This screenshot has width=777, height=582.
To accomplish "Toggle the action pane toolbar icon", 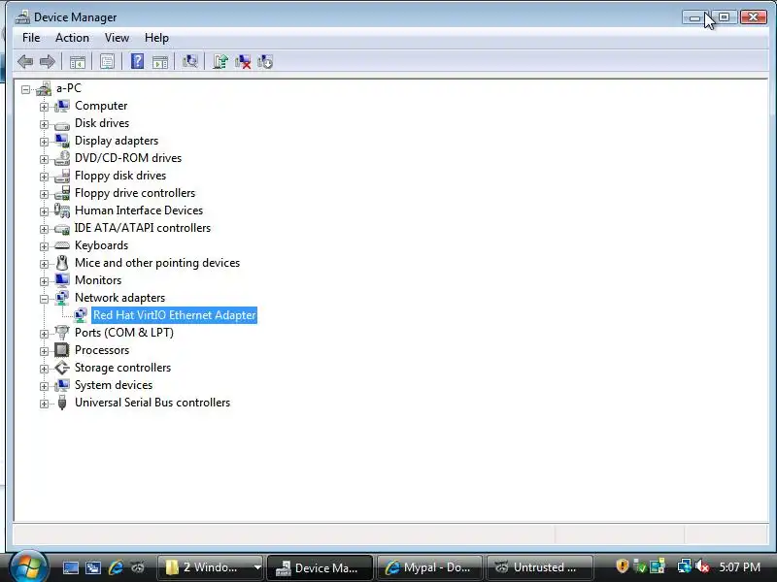I will (160, 62).
